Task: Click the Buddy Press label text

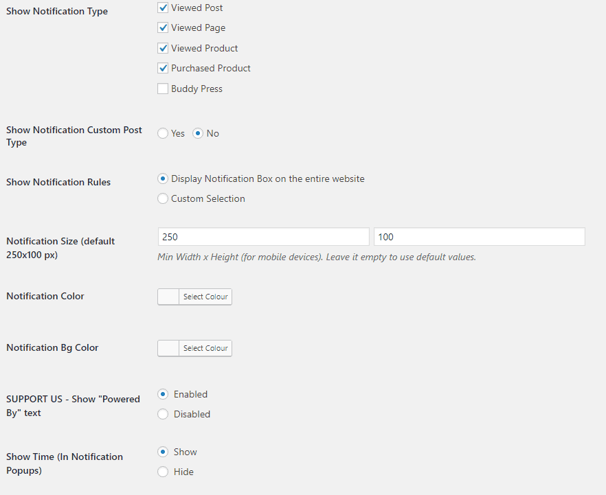Action: tap(197, 89)
